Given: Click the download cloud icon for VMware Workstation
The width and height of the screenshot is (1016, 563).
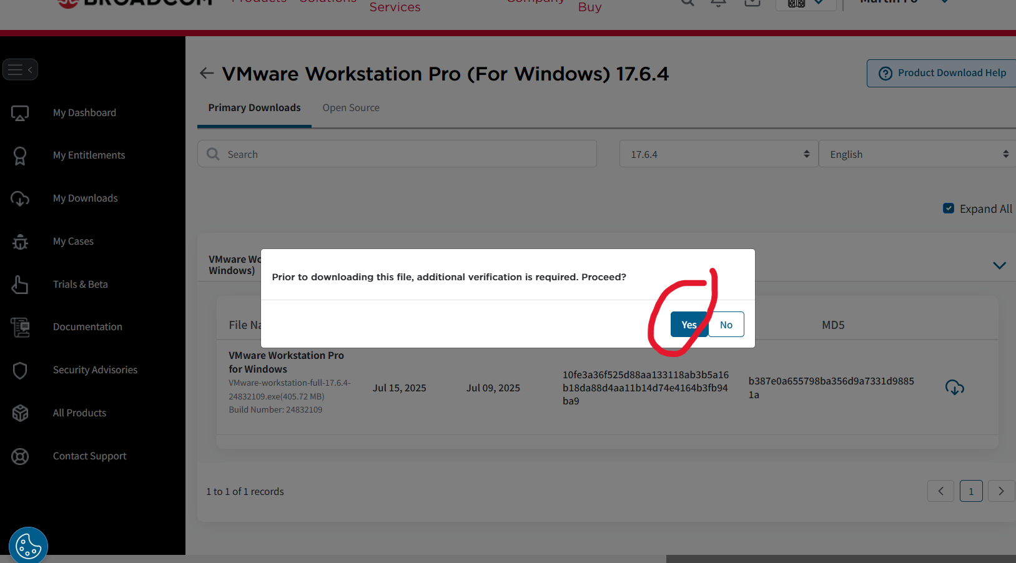Looking at the screenshot, I should tap(954, 388).
